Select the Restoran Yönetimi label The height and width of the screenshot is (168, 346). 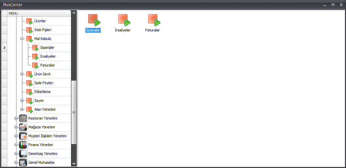pos(43,118)
